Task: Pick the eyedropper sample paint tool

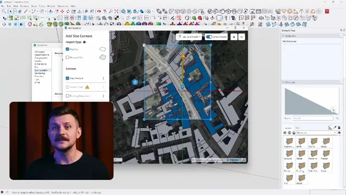Action: (x=335, y=127)
